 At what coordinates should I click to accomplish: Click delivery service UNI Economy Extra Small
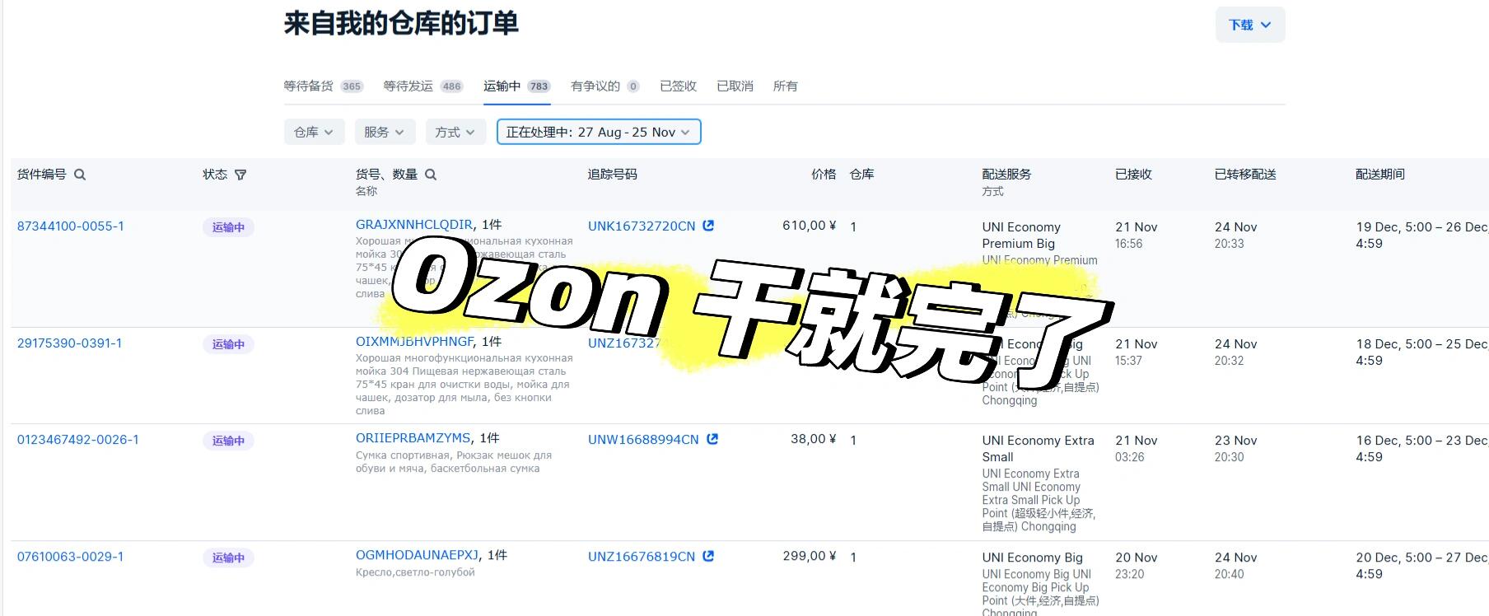tap(1038, 449)
